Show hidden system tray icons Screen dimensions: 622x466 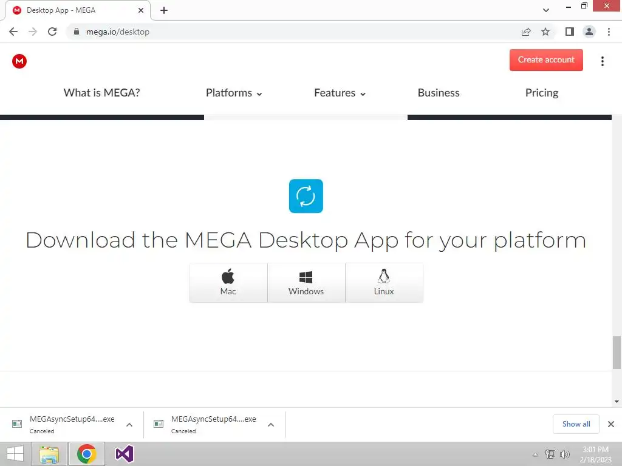535,454
